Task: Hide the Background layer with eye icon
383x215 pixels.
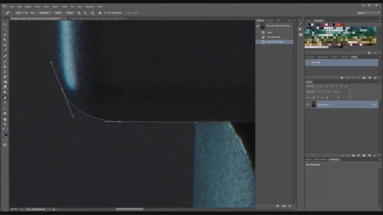Action: (308, 104)
